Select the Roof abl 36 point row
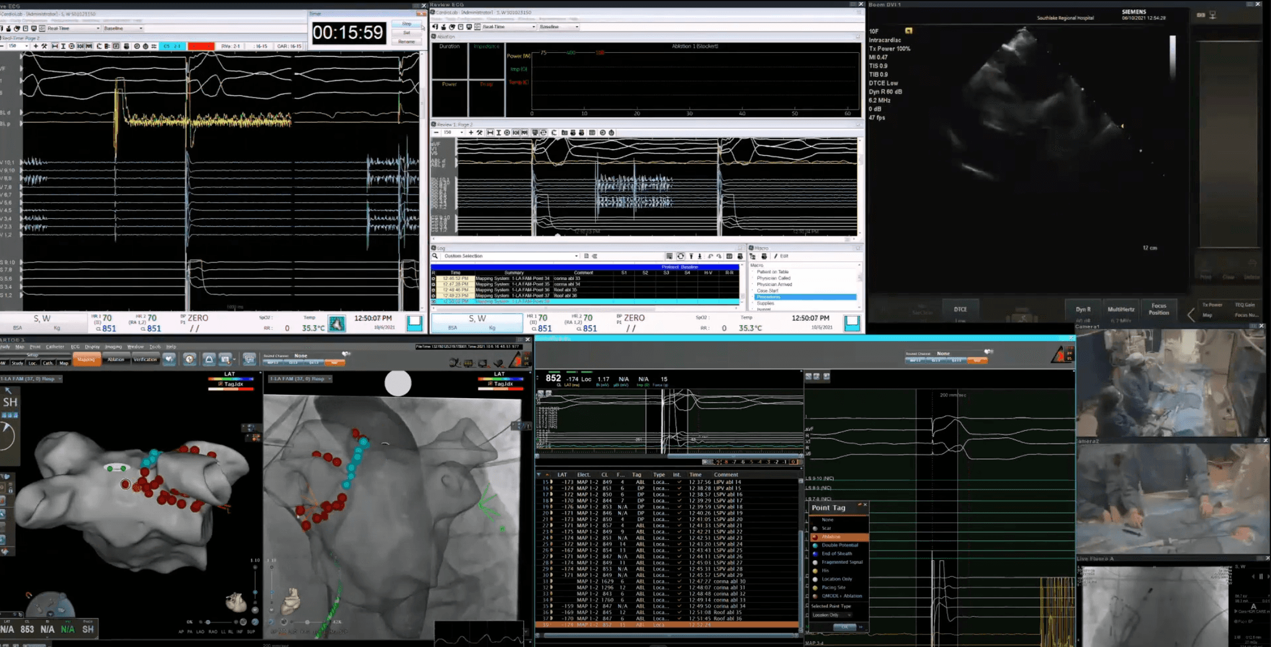 [668, 618]
